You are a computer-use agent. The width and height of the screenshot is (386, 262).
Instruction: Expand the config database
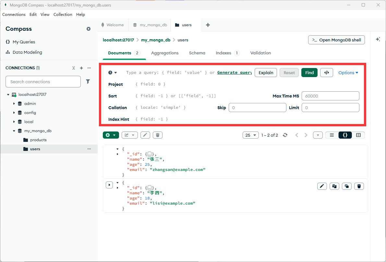[x=14, y=113]
